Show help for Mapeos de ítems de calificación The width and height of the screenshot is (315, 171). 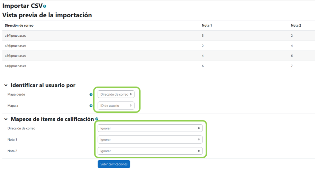point(97,119)
